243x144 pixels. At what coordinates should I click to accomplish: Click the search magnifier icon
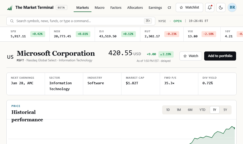point(12,21)
